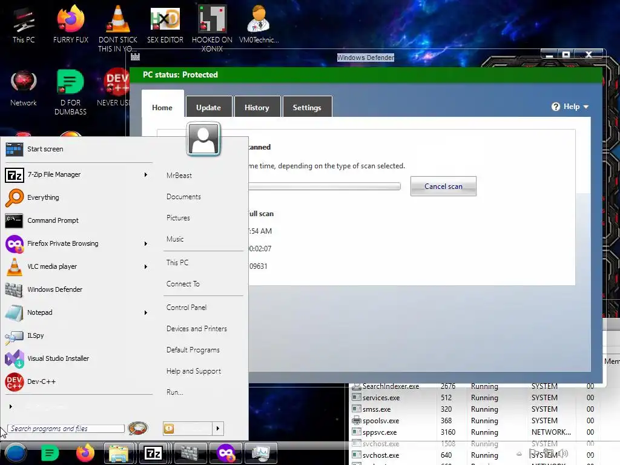Open the Help dropdown in Windows Defender
Screen dimensions: 620x465
click(570, 107)
